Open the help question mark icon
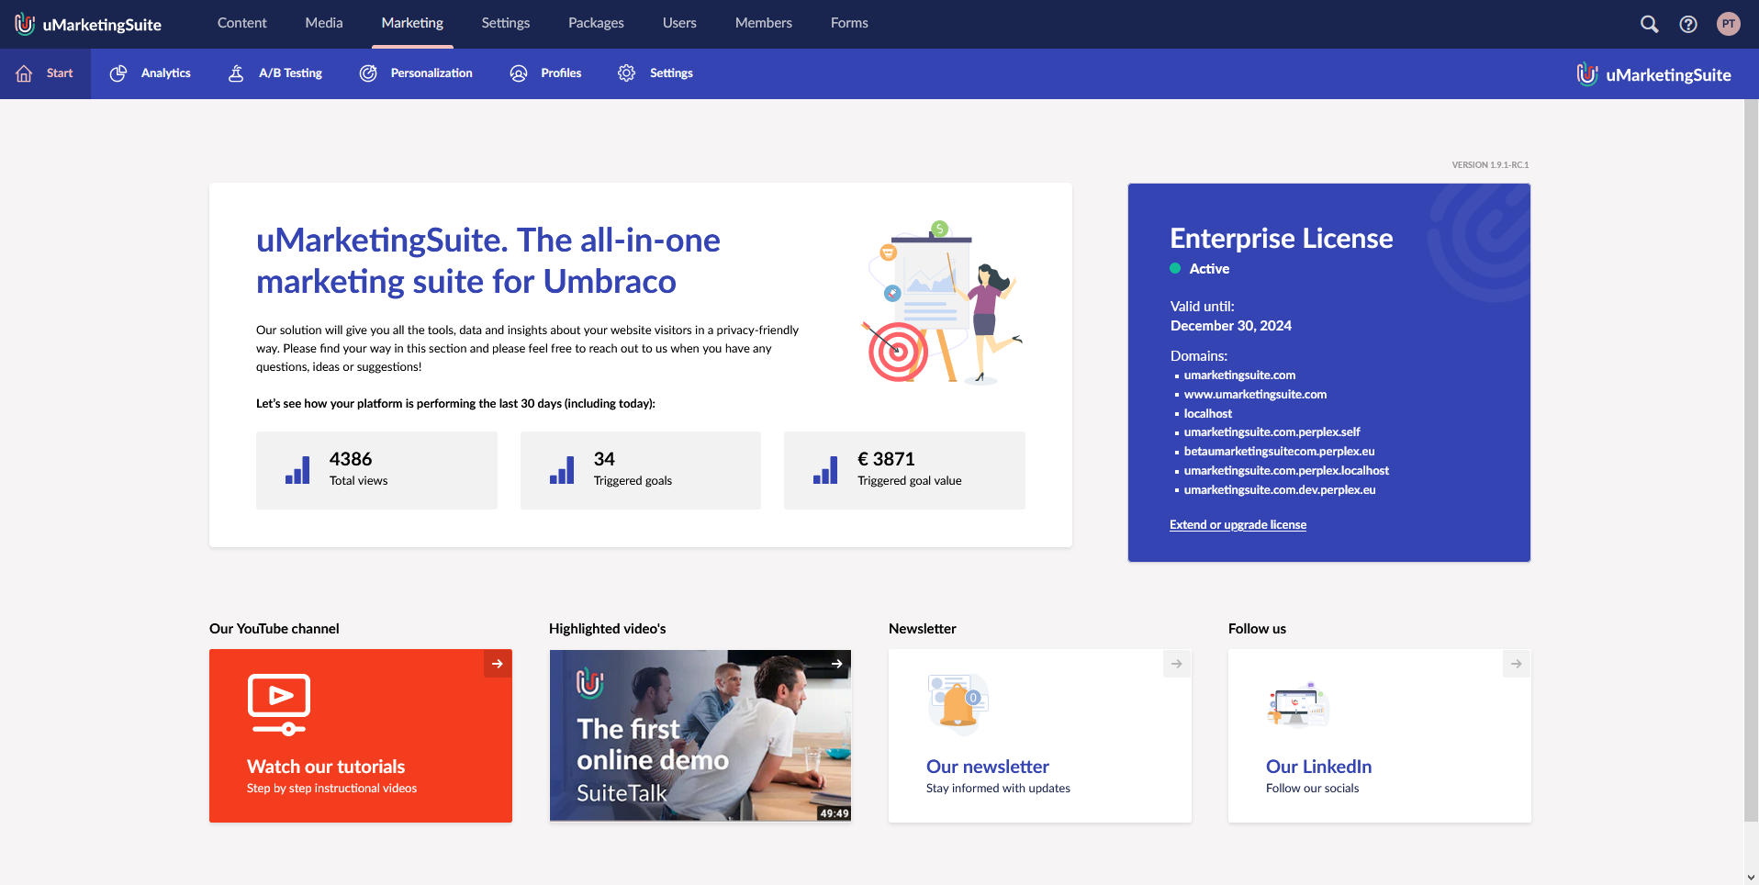 pos(1688,24)
